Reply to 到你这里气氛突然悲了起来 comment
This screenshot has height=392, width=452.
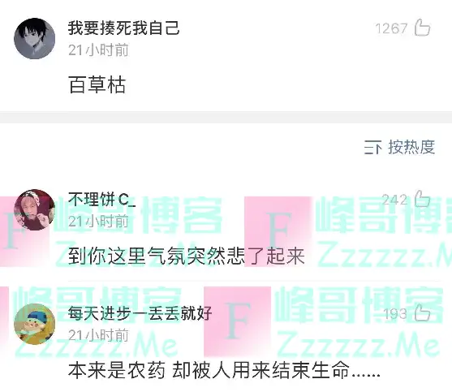point(187,256)
